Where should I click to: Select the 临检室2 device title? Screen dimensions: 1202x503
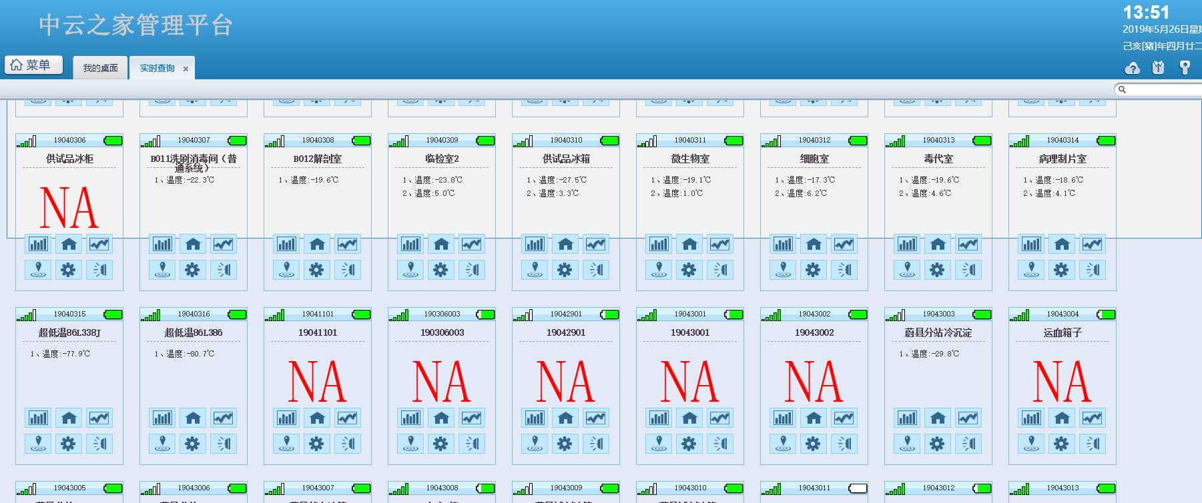coord(442,159)
